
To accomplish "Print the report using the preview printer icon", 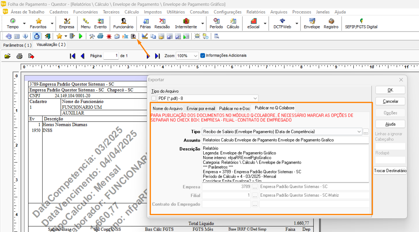I will point(19,56).
